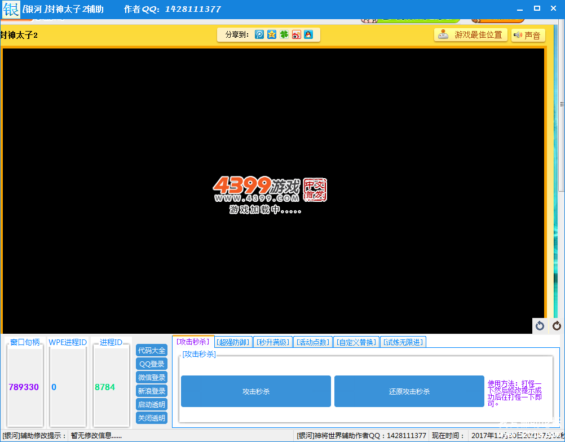Screen dimensions: 565x442
Task: Open the [秒升满级] tab
Action: tap(273, 342)
